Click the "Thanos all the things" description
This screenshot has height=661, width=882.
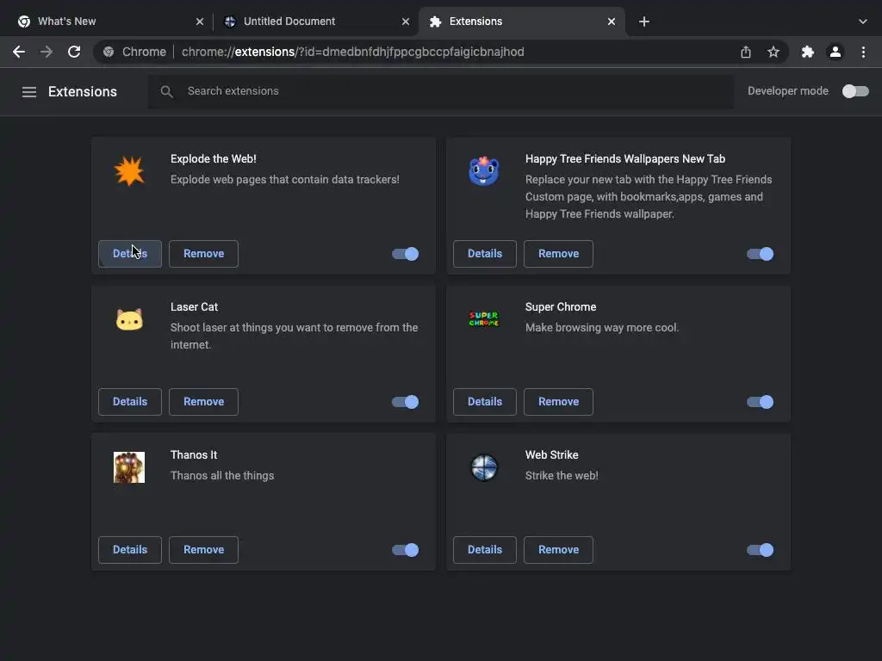tap(222, 475)
